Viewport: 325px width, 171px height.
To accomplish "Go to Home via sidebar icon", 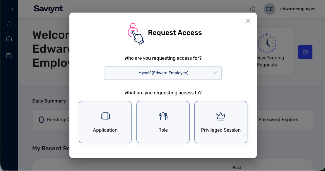I will (x=9, y=38).
